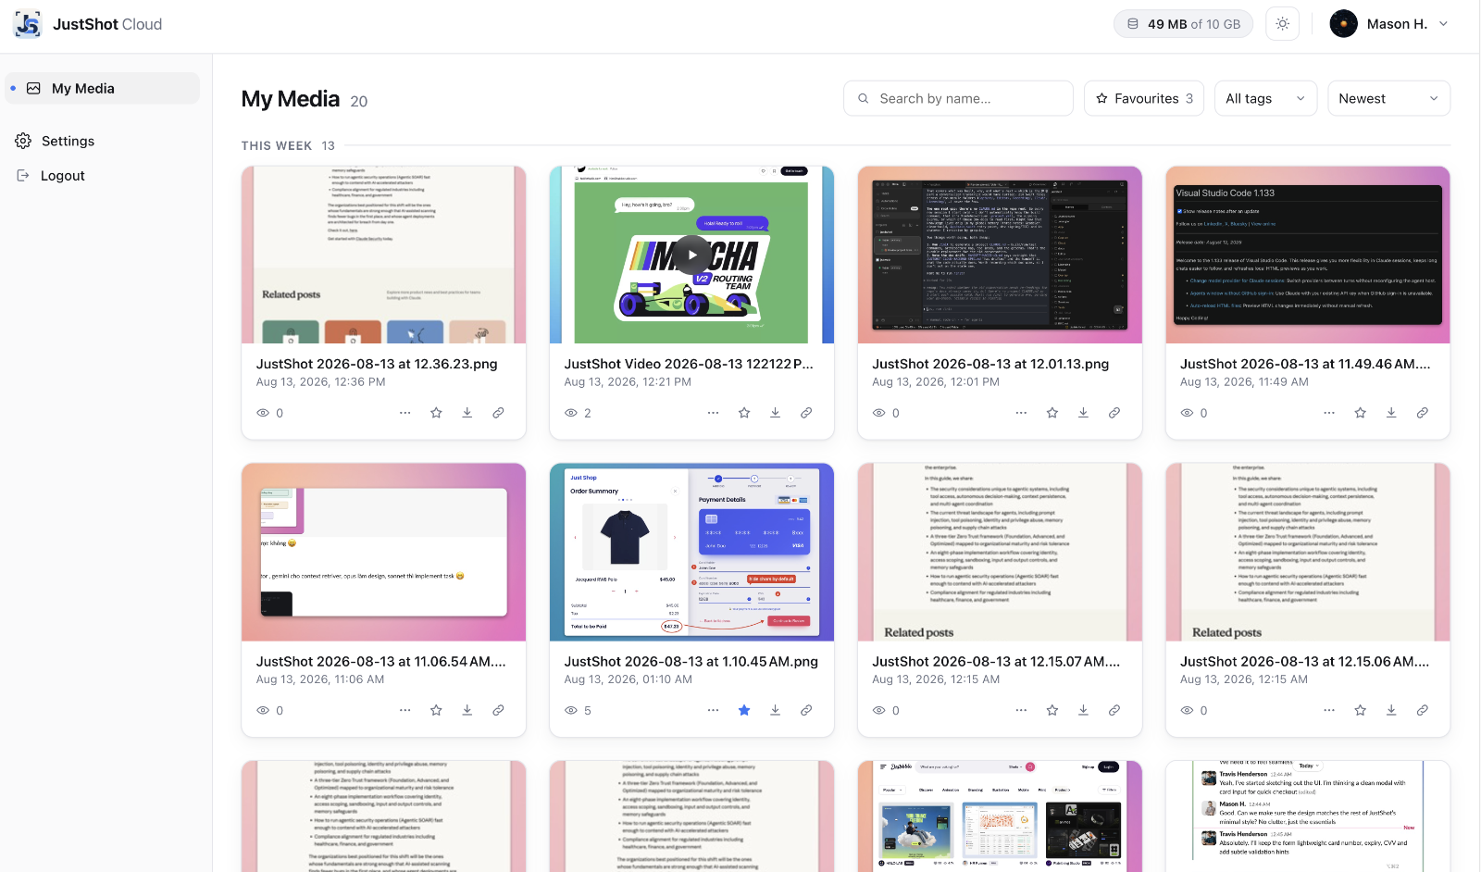This screenshot has height=872, width=1481.
Task: Copy link for JustShot 12.36.23.png
Action: 498,413
